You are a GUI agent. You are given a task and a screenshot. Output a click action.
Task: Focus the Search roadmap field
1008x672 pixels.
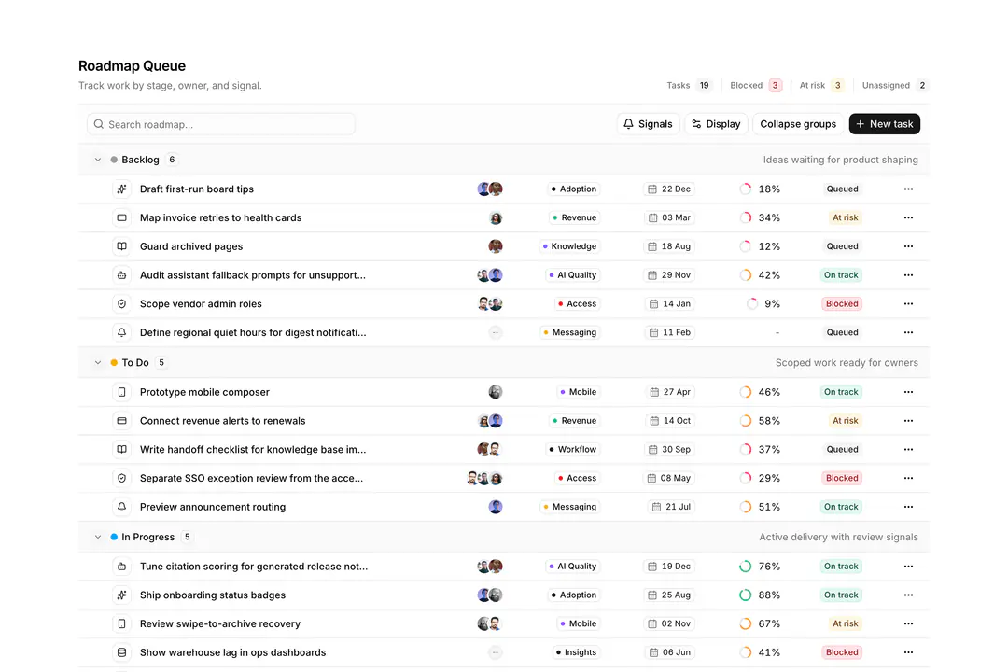[221, 124]
